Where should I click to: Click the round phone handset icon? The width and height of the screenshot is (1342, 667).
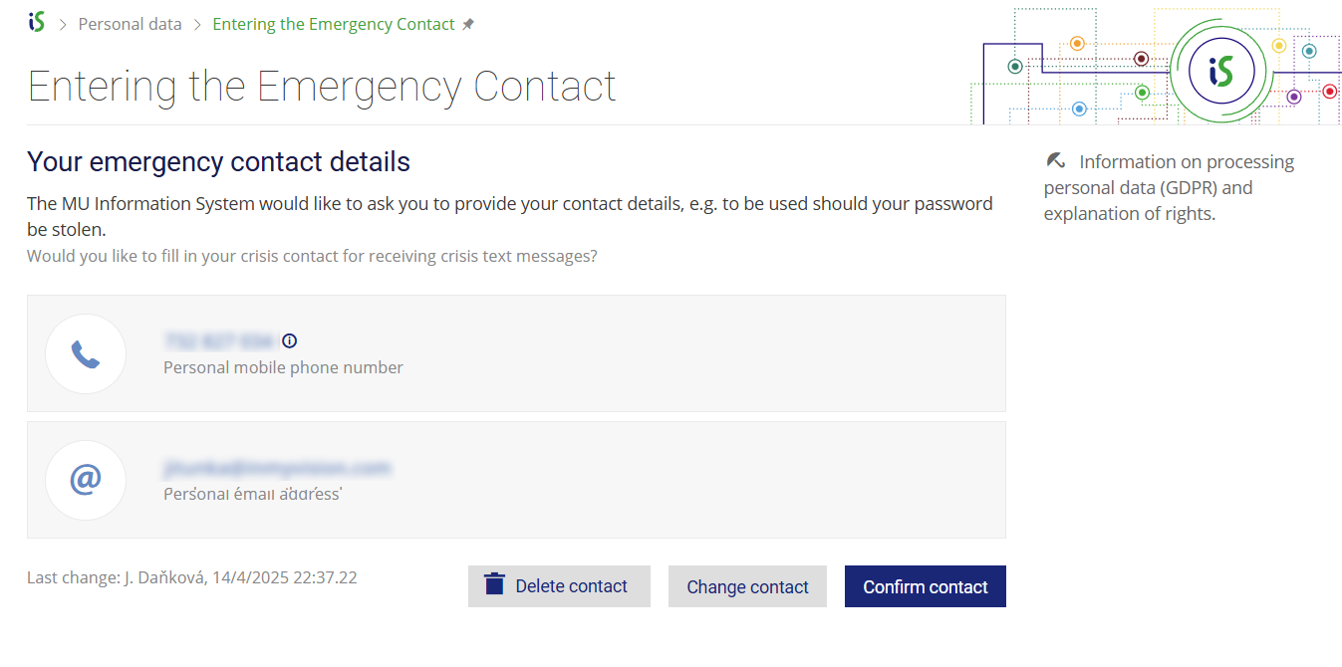tap(86, 354)
